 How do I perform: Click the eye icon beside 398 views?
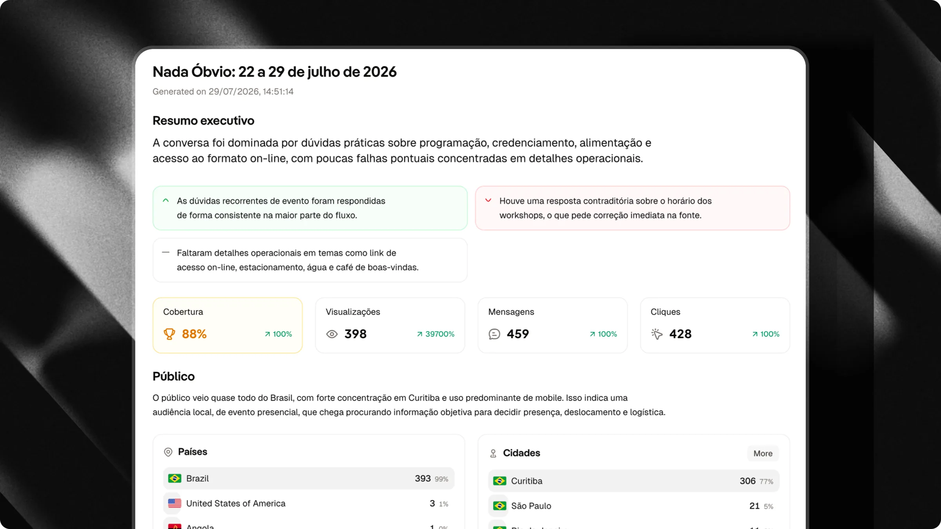[332, 334]
